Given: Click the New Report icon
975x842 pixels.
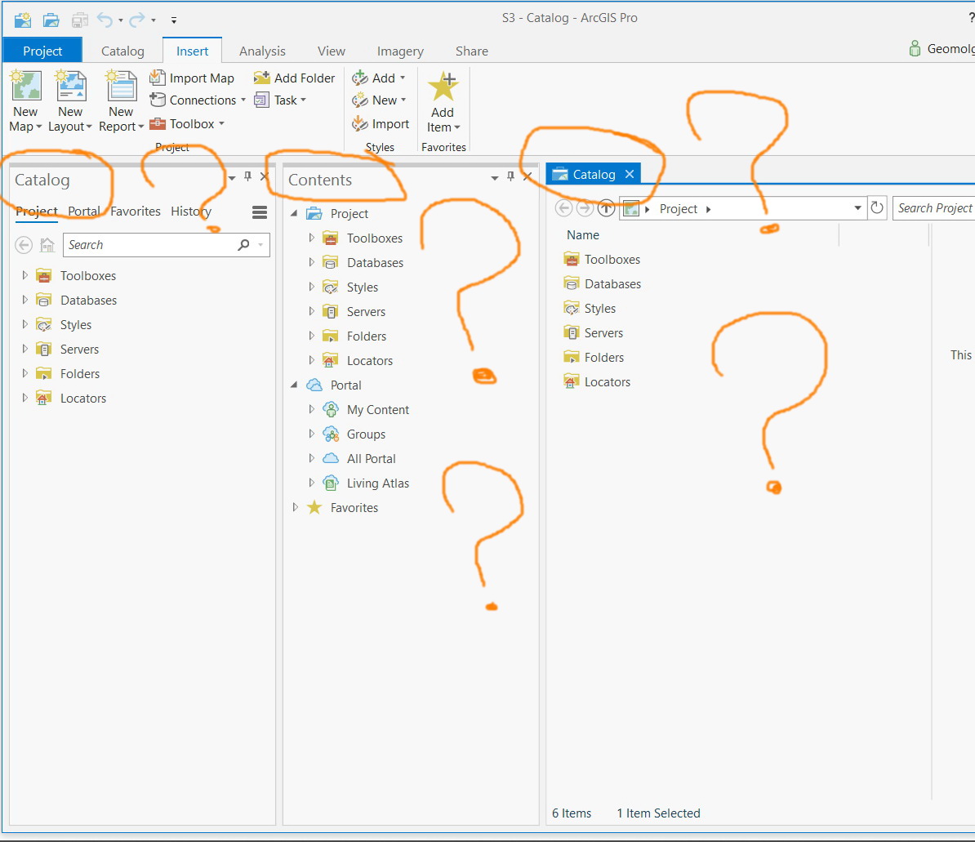Looking at the screenshot, I should click(x=121, y=86).
